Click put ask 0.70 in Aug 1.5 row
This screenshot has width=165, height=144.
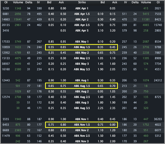click(113, 86)
